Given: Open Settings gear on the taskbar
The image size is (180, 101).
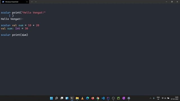Looking at the screenshot, I should click(129, 98).
